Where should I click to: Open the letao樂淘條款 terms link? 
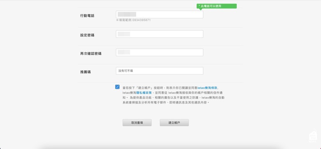(207, 88)
